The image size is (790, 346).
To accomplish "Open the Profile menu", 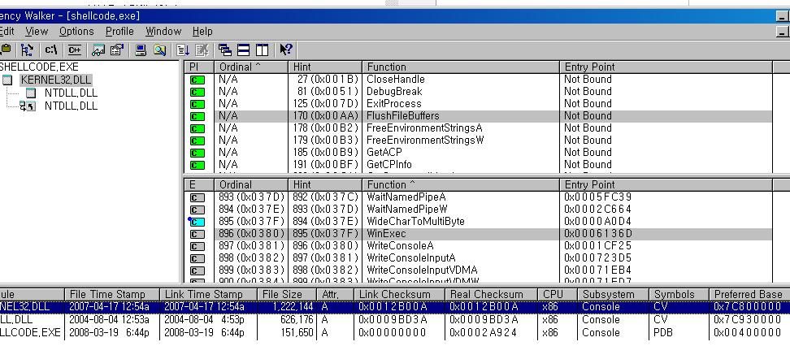I will click(120, 31).
